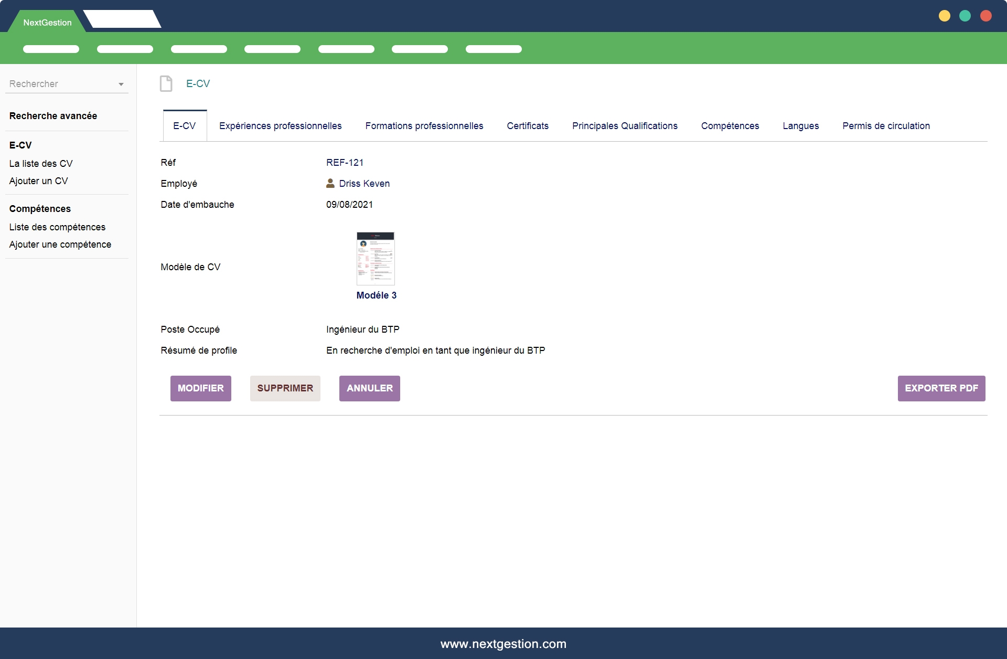Click the teal window circle button
The image size is (1007, 659).
(x=965, y=16)
